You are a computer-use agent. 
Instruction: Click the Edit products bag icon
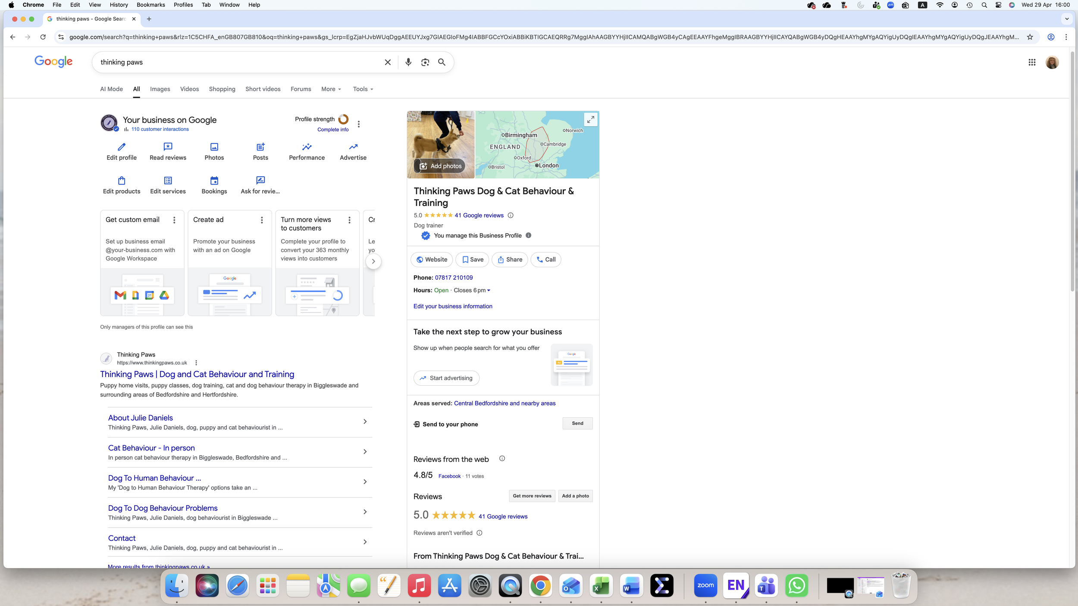click(122, 181)
